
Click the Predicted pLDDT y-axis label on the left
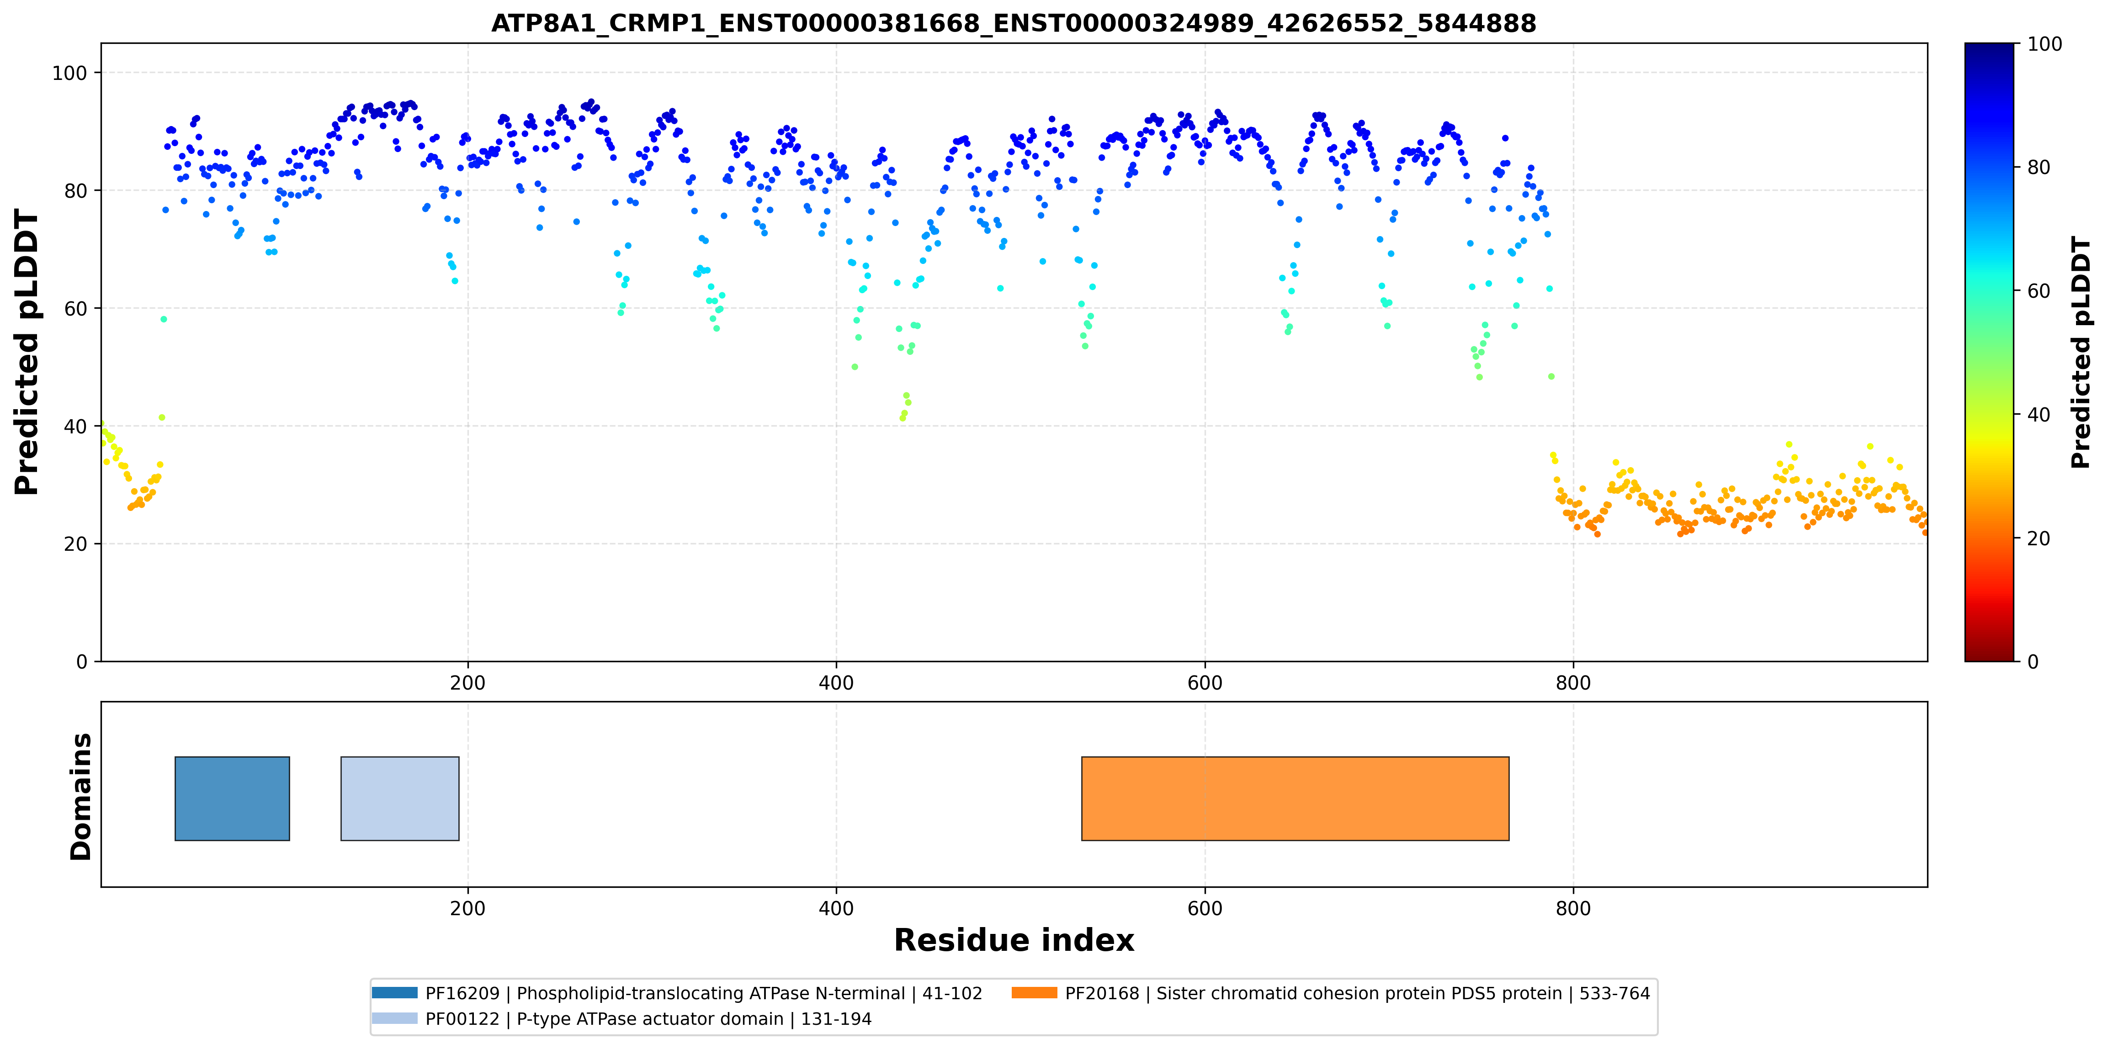point(26,353)
